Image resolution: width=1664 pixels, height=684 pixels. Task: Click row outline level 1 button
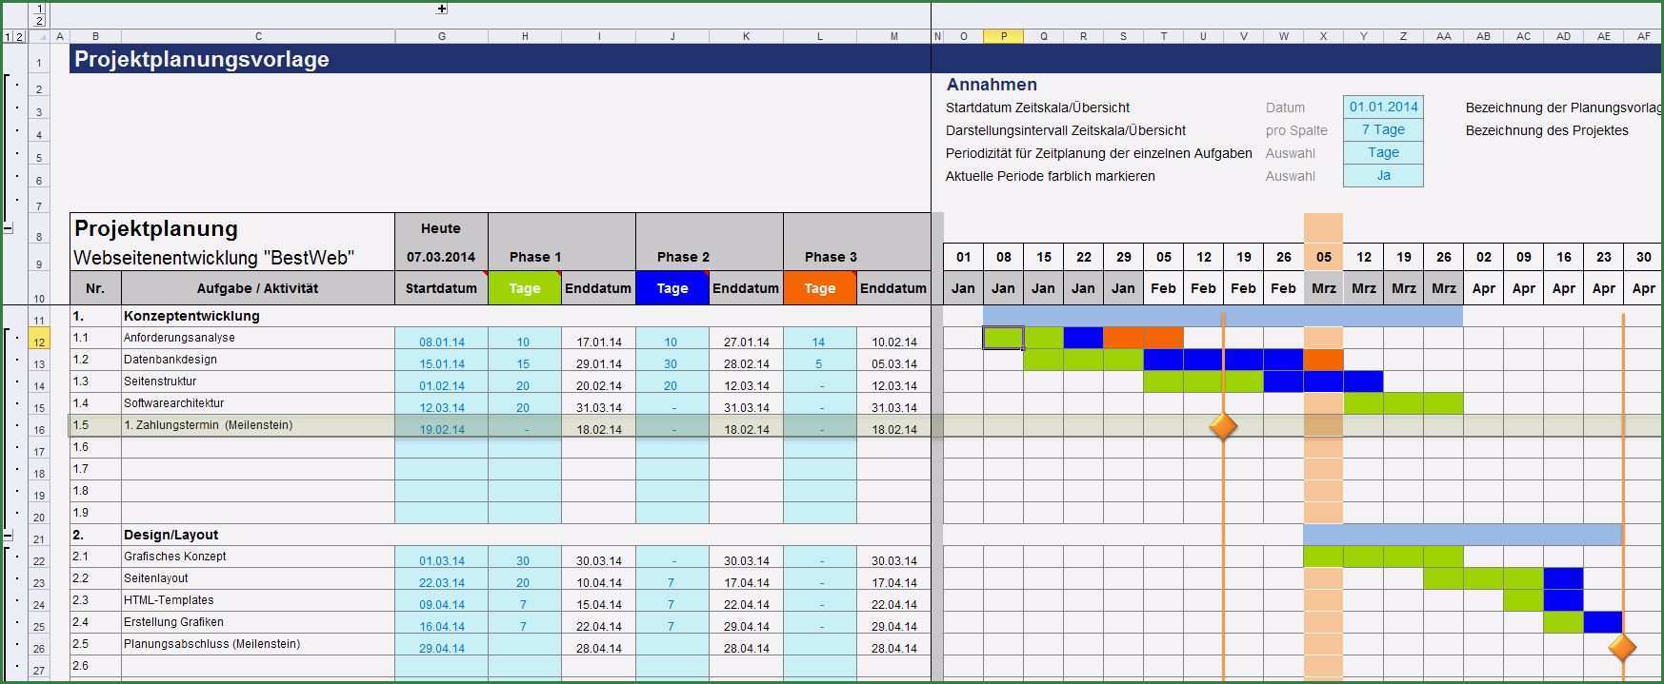coord(9,37)
